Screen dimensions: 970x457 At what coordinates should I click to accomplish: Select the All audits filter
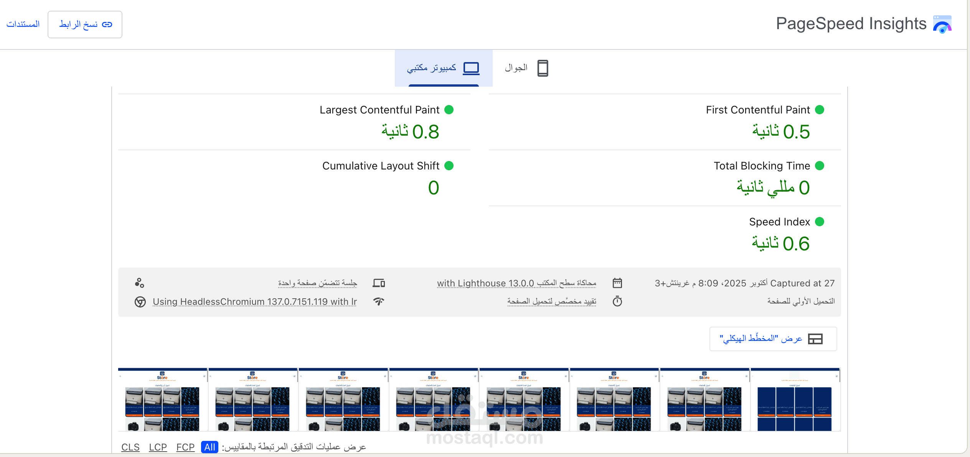[210, 447]
